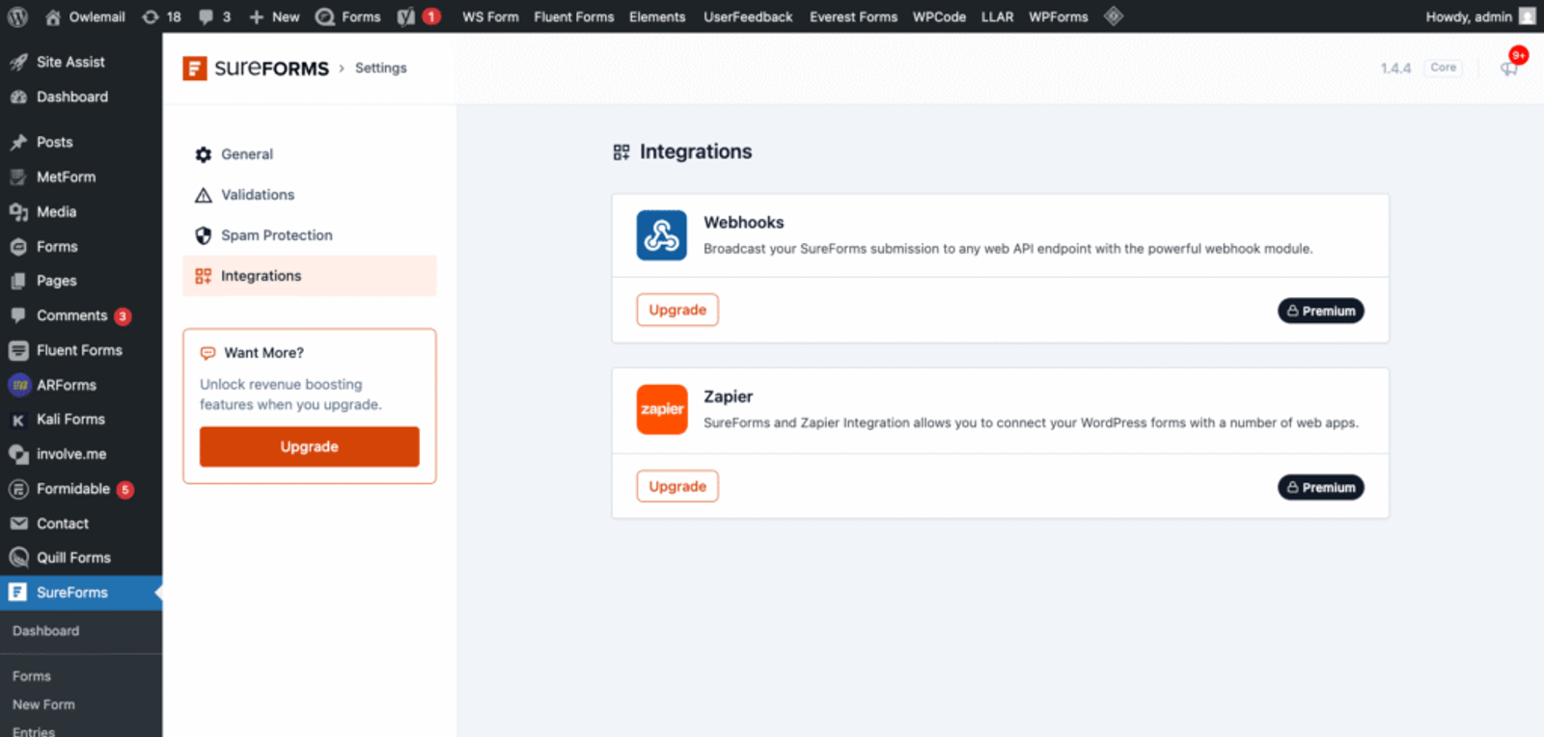Click the Zapier card title
1544x737 pixels.
tap(729, 396)
